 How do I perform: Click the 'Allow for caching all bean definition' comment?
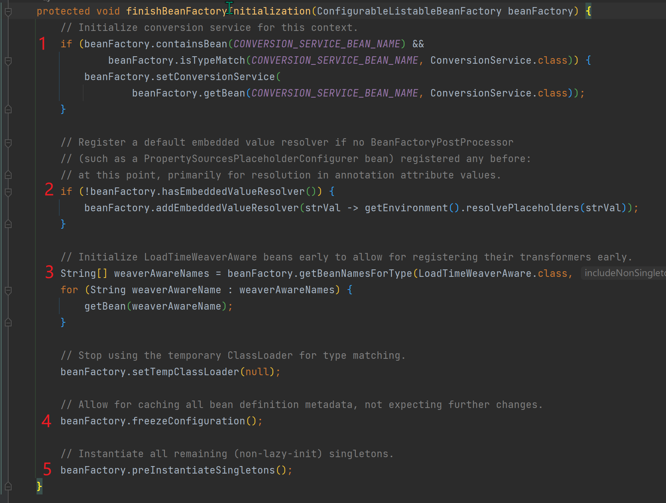point(302,405)
